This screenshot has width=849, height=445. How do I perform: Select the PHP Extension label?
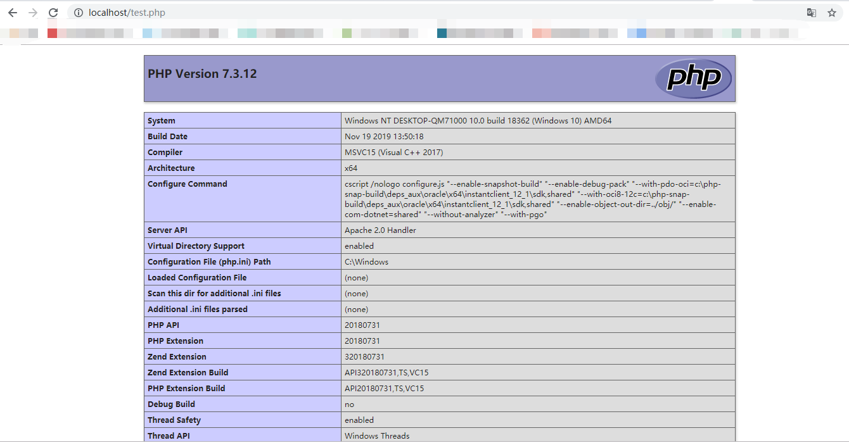click(176, 341)
